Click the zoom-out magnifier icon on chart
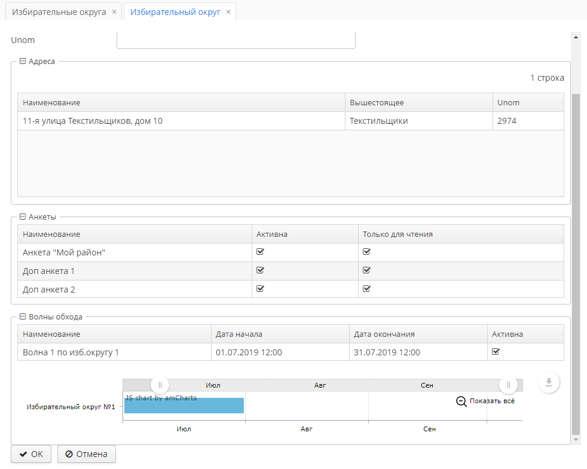Viewport: 587px width, 469px height. pos(461,401)
